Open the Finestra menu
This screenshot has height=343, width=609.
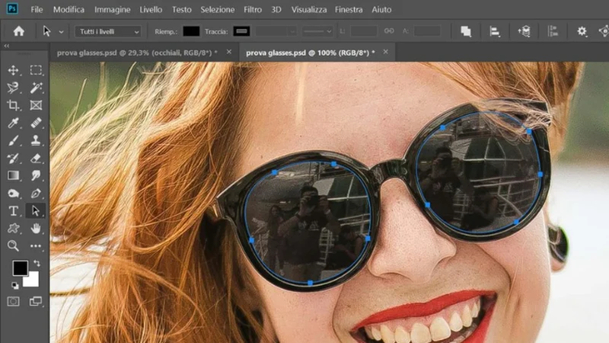tap(349, 10)
